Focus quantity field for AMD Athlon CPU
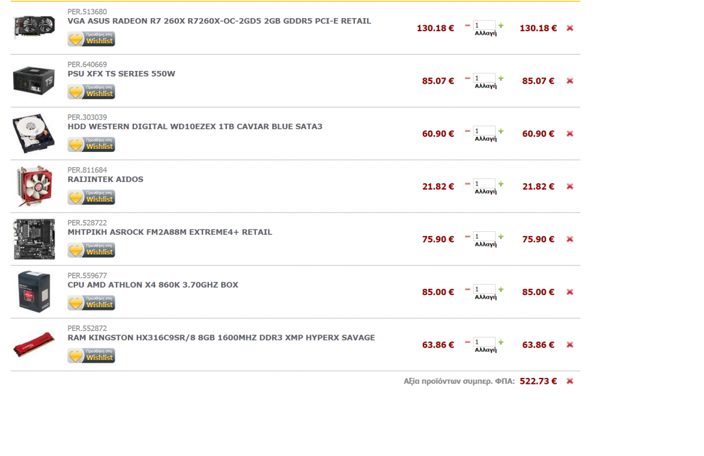The image size is (704, 456). (x=485, y=289)
